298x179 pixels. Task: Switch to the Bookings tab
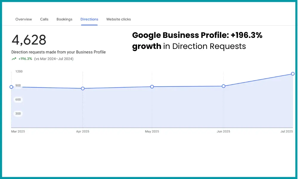tap(64, 19)
